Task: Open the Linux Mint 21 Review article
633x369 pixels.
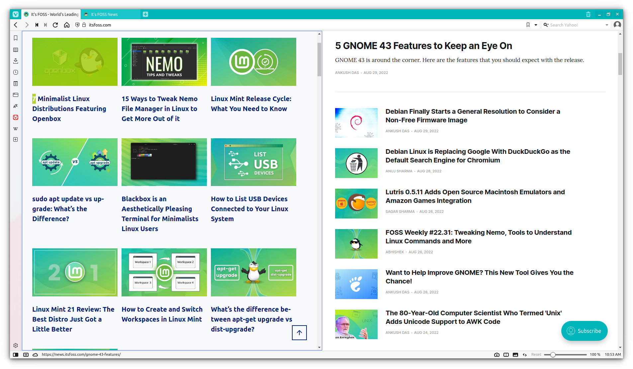Action: click(x=73, y=319)
